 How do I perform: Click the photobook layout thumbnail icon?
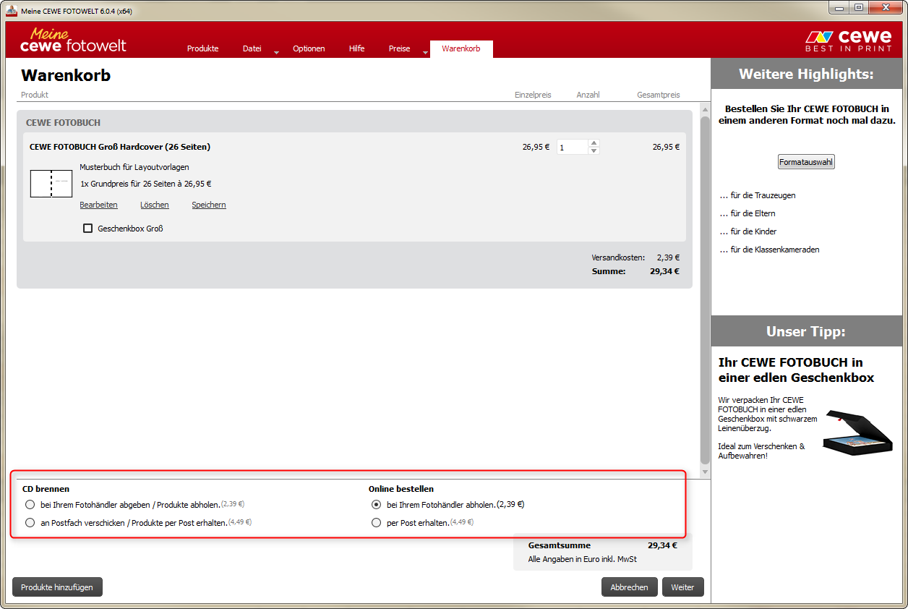(x=51, y=183)
